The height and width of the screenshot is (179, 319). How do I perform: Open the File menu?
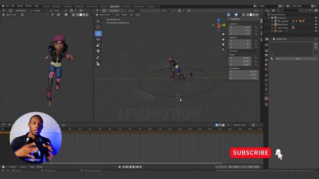[x=7, y=6]
